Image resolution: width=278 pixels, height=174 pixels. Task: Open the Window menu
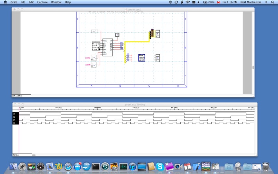tap(56, 2)
